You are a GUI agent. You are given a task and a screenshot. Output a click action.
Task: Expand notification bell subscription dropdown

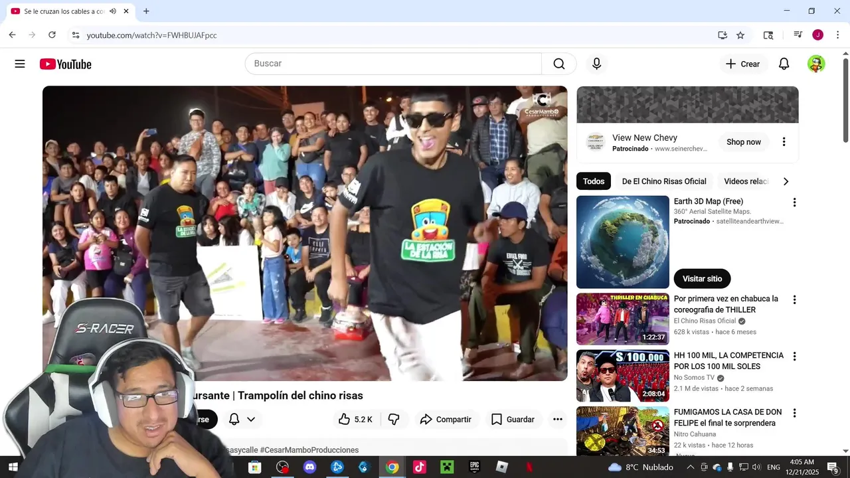[250, 419]
